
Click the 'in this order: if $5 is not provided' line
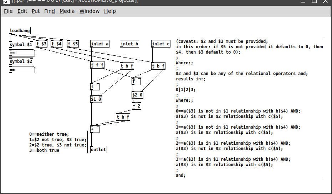(x=249, y=47)
